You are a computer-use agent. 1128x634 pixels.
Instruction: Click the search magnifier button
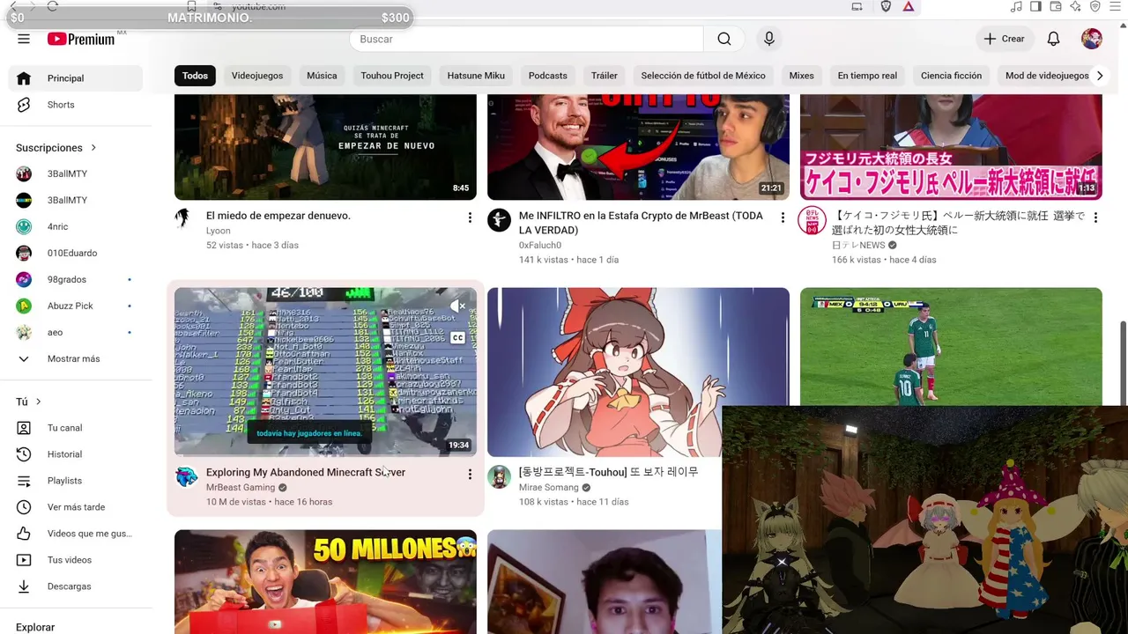tap(724, 39)
